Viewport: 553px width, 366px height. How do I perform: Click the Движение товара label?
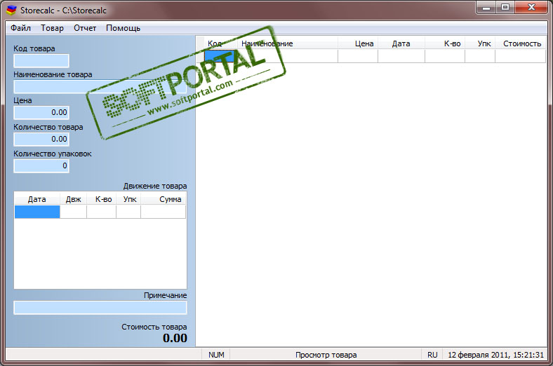(x=155, y=186)
